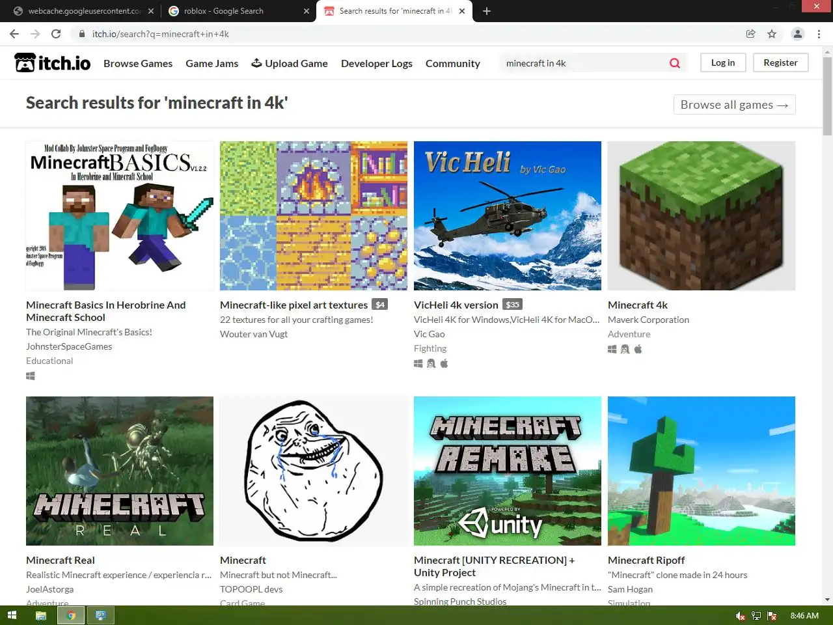The width and height of the screenshot is (833, 625).
Task: Click the Apple platform icon under VicHeli
Action: tap(444, 363)
